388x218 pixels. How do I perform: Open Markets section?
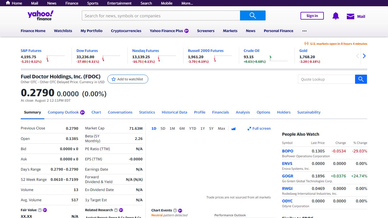tap(230, 31)
